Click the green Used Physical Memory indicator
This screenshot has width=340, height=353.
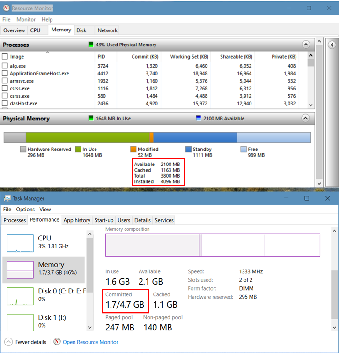pos(91,45)
